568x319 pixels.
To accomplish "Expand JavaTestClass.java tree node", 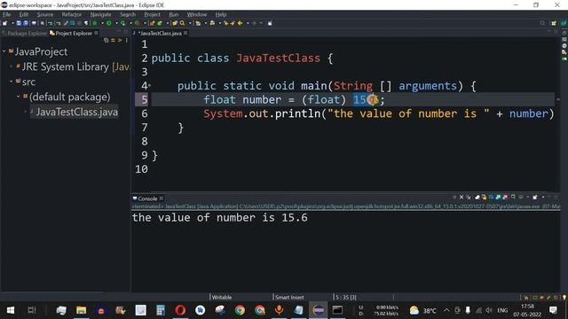I will tap(26, 112).
